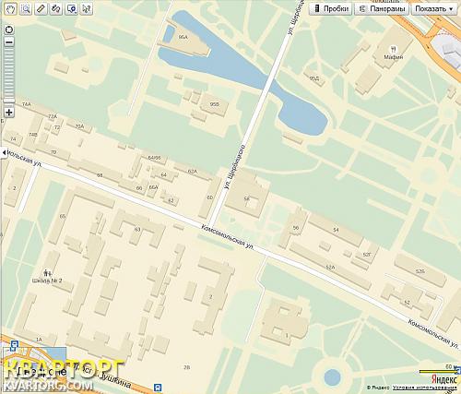Select the ruler distance tool

pyautogui.click(x=41, y=8)
